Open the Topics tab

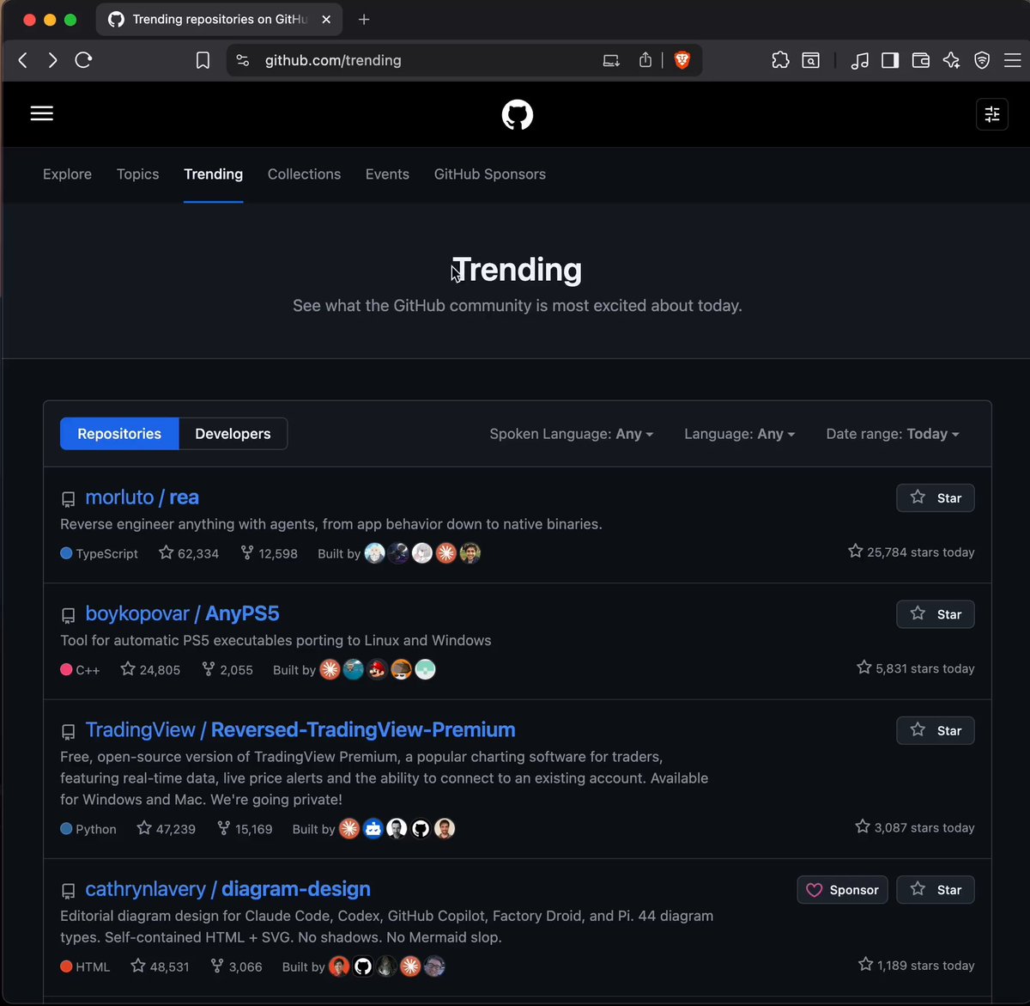point(138,174)
